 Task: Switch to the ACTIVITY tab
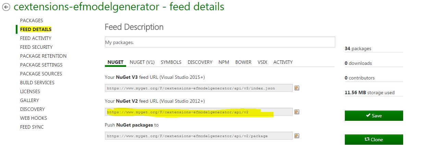click(x=283, y=62)
